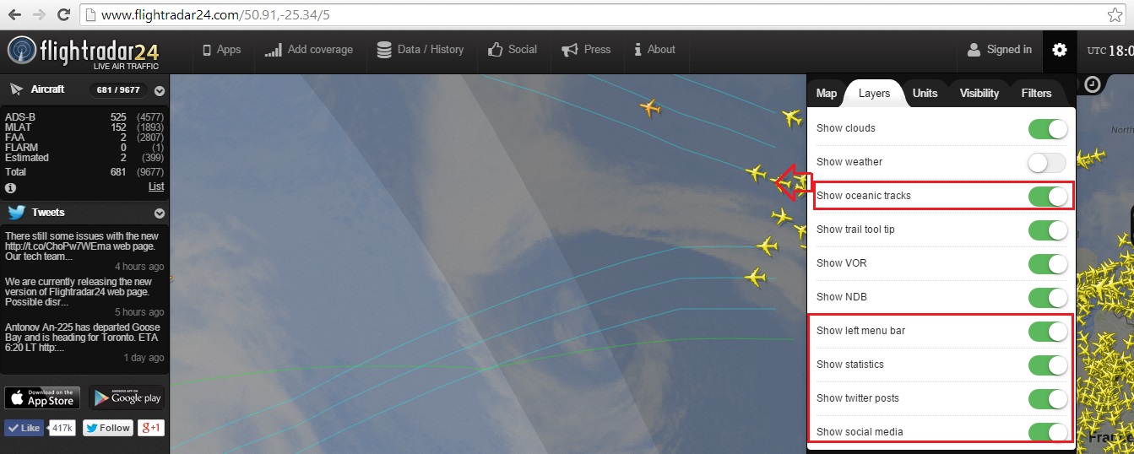The width and height of the screenshot is (1134, 454).
Task: Click the Google+ +1 button
Action: pyautogui.click(x=151, y=428)
